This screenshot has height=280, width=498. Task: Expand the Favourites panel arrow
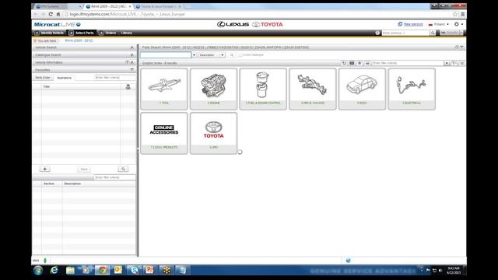(132, 70)
